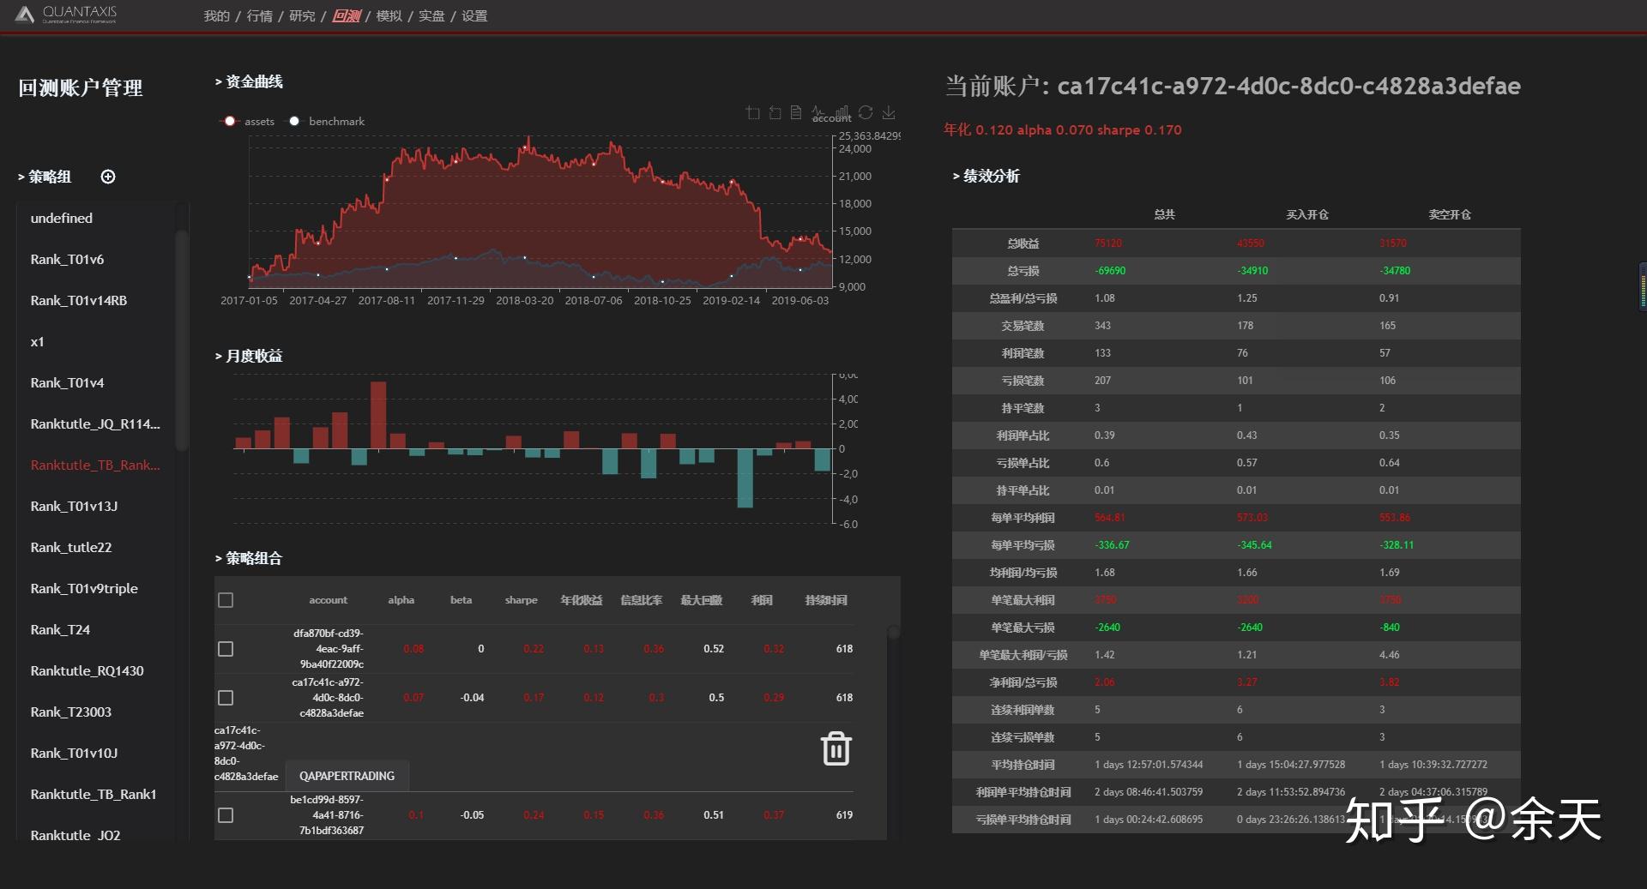Open the 行情 menu
This screenshot has width=1647, height=889.
pos(259,16)
